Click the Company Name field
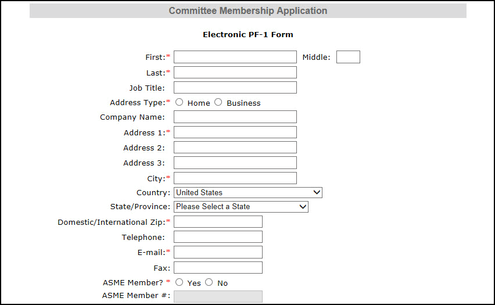Image resolution: width=495 pixels, height=305 pixels. tap(235, 117)
